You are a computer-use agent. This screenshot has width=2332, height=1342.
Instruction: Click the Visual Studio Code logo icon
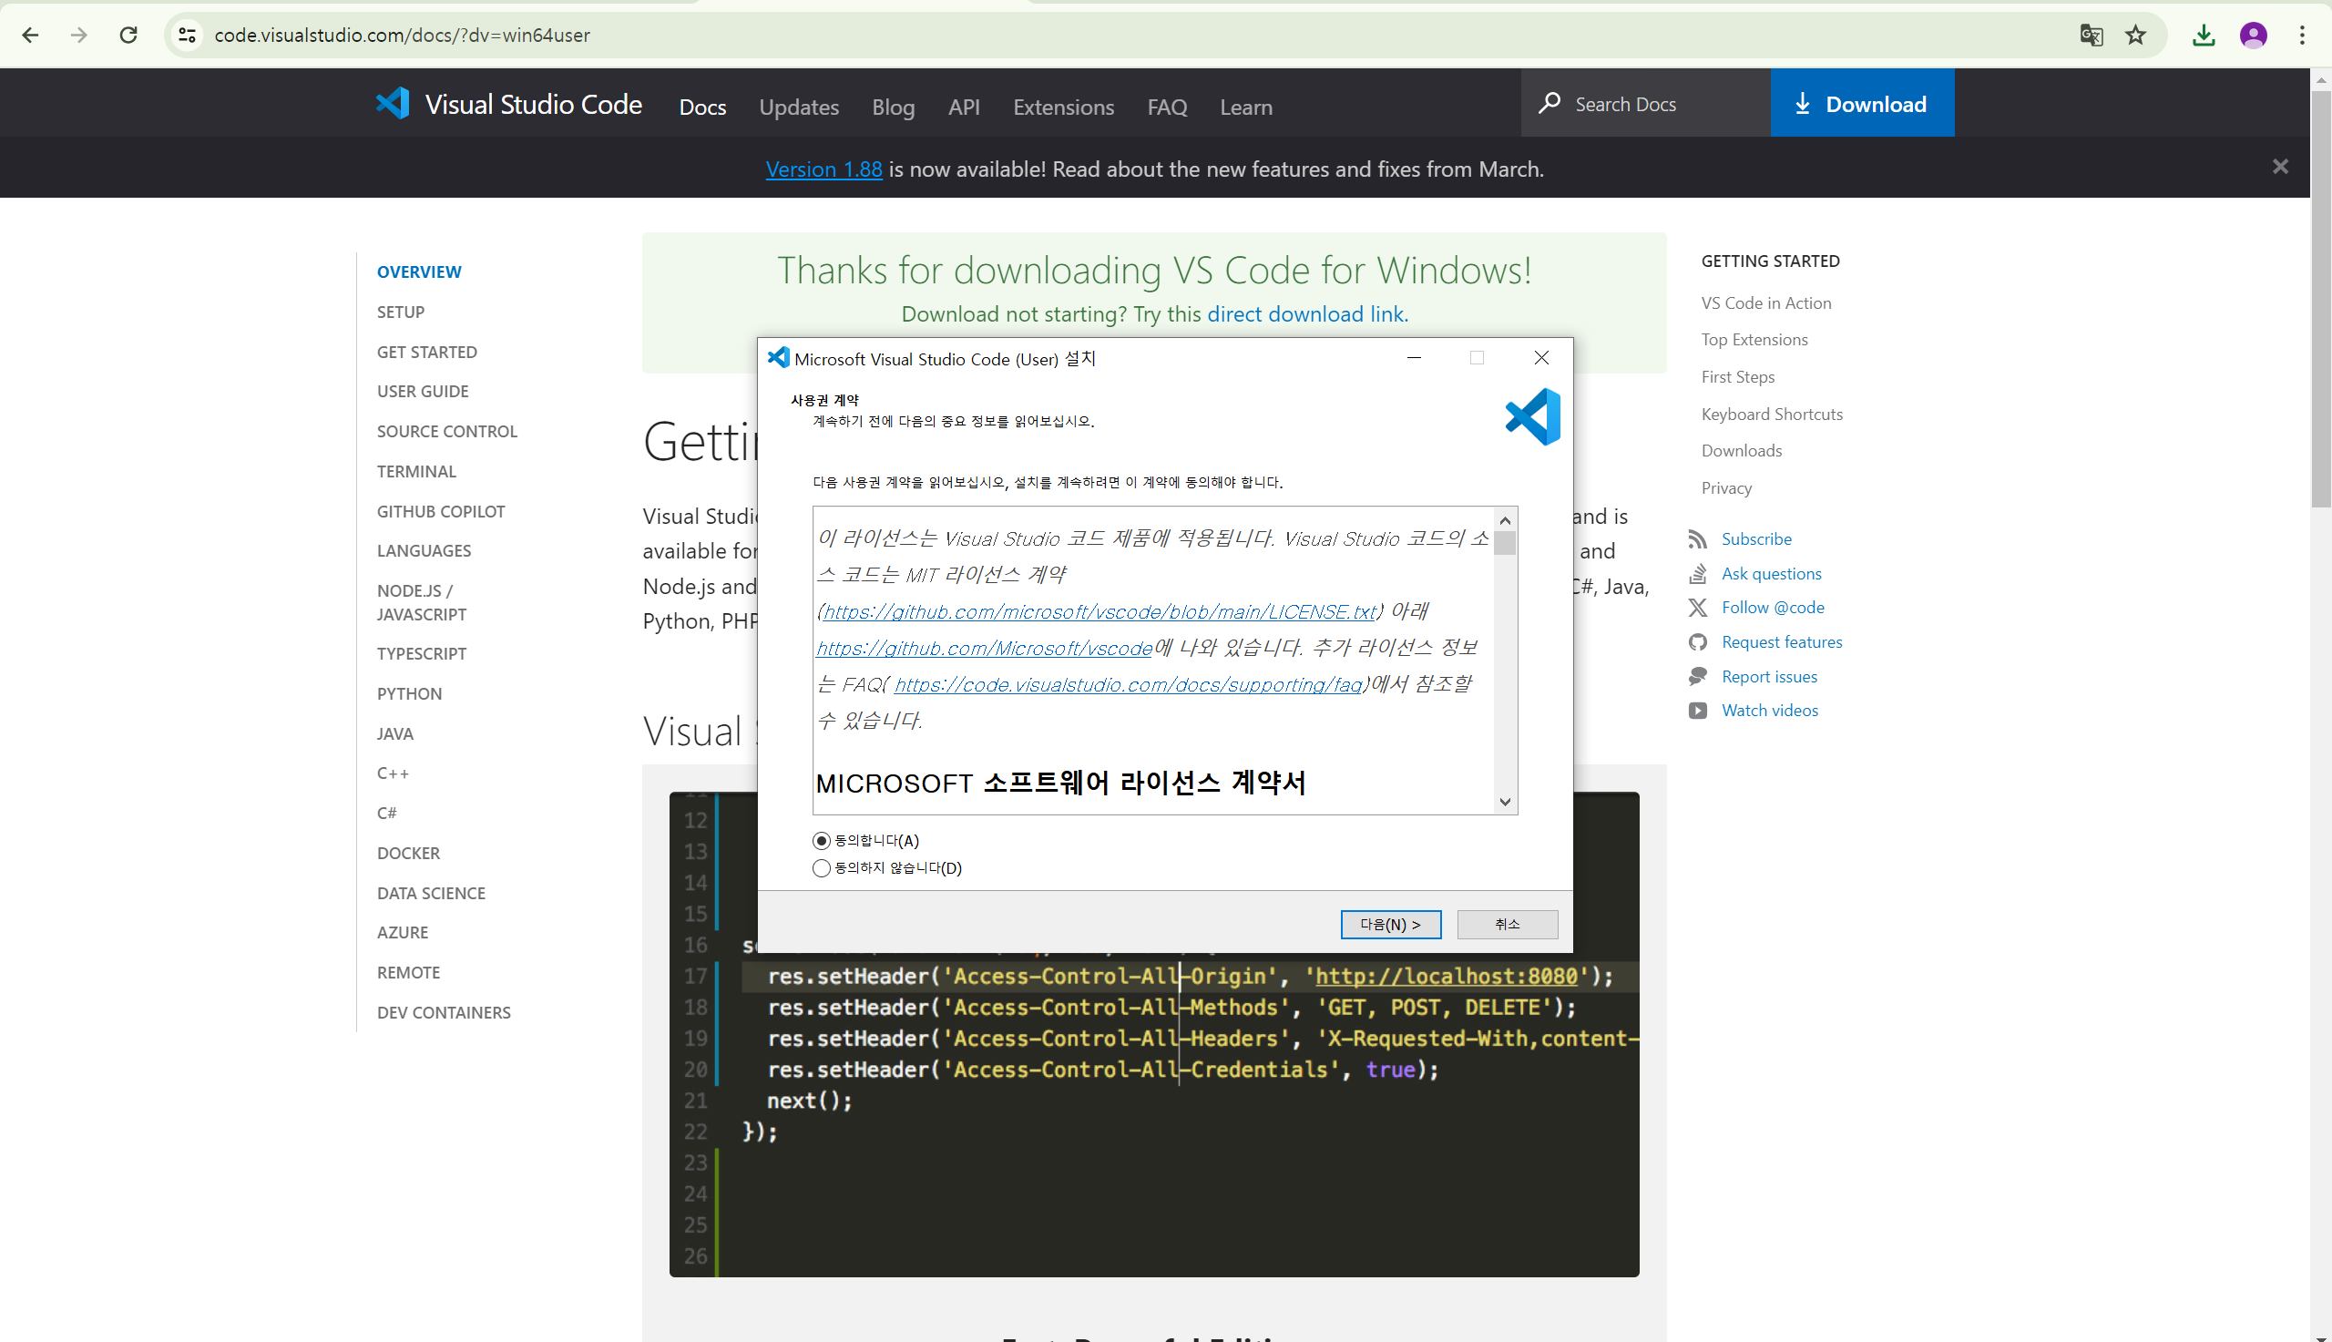pyautogui.click(x=393, y=103)
